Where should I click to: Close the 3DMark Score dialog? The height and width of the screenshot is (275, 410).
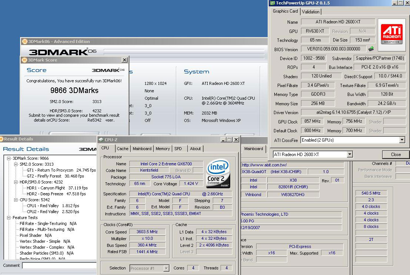(x=125, y=60)
